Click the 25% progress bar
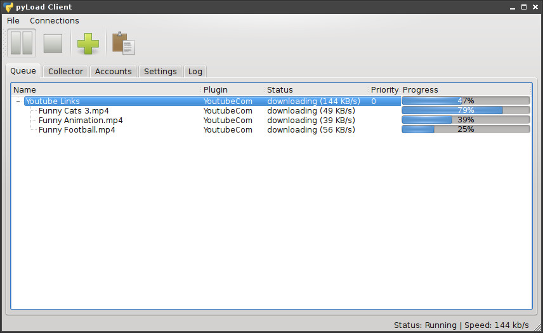Viewport: 543px width, 333px height. click(466, 129)
